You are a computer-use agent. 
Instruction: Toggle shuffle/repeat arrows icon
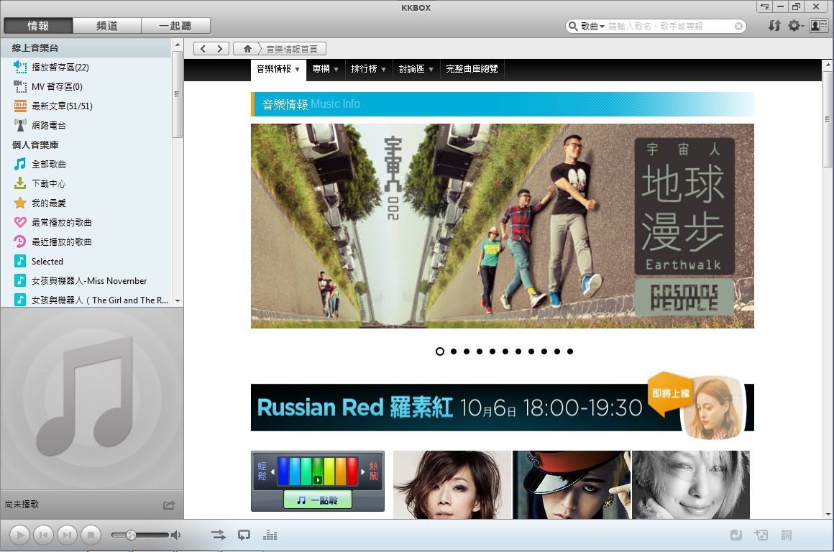[219, 535]
